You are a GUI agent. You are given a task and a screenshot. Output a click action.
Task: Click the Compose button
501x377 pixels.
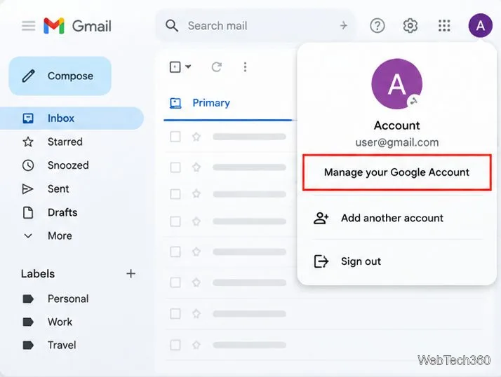[60, 76]
